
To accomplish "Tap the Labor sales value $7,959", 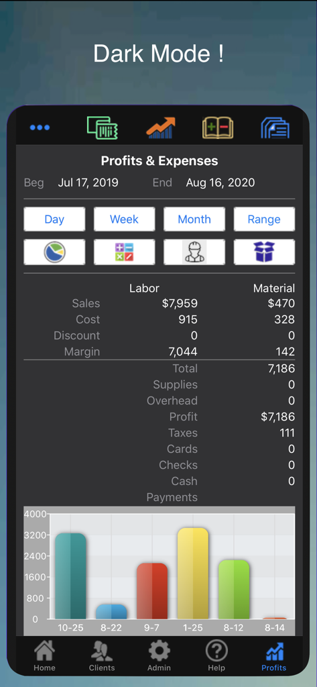I will [x=180, y=303].
